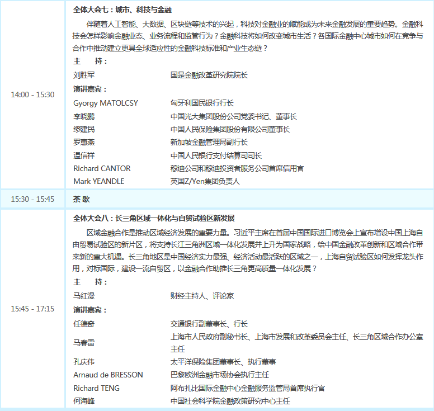This screenshot has width=434, height=411.
Task: Select the 15:45 - 17:15 time cell
Action: [32, 309]
